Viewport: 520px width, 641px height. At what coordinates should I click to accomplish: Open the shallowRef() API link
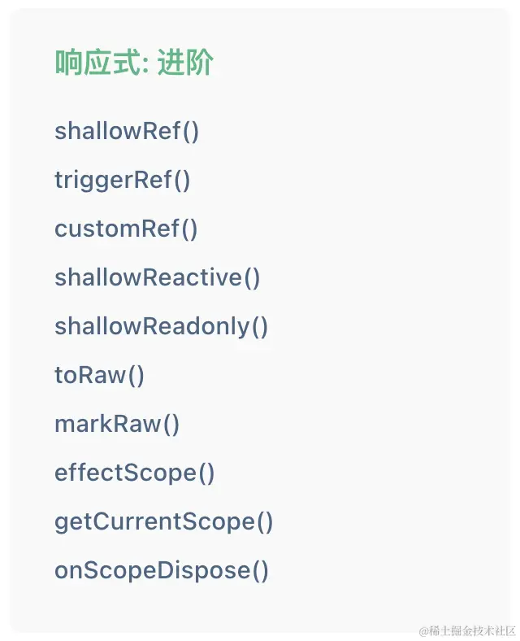point(127,131)
